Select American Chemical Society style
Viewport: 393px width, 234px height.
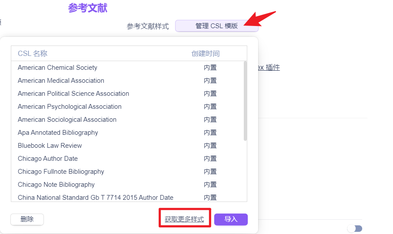pyautogui.click(x=129, y=68)
